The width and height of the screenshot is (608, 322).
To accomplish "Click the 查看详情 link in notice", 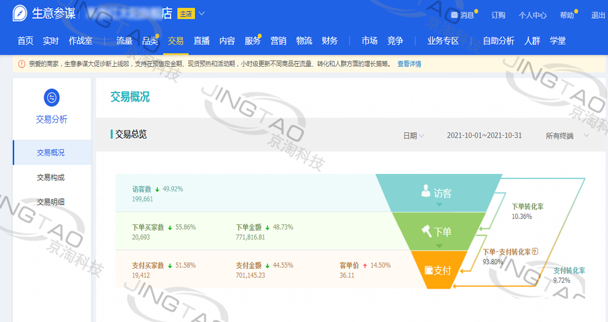I will tap(409, 64).
